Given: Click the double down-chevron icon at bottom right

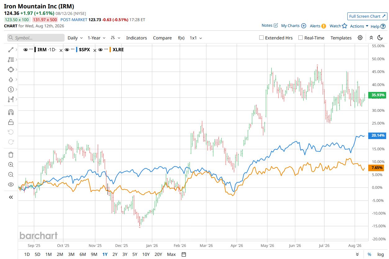Looking at the screenshot, I should click(x=357, y=254).
